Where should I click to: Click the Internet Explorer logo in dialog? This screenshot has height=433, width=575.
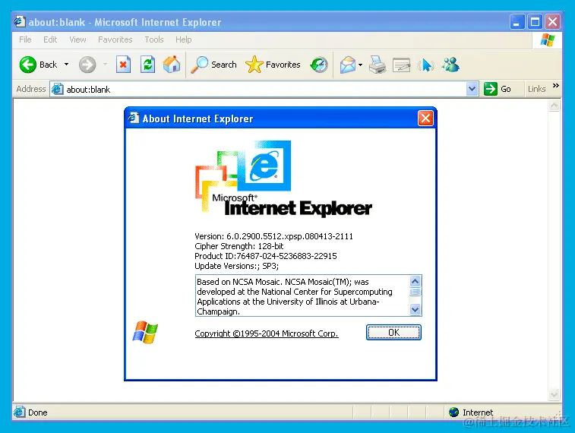tap(283, 179)
